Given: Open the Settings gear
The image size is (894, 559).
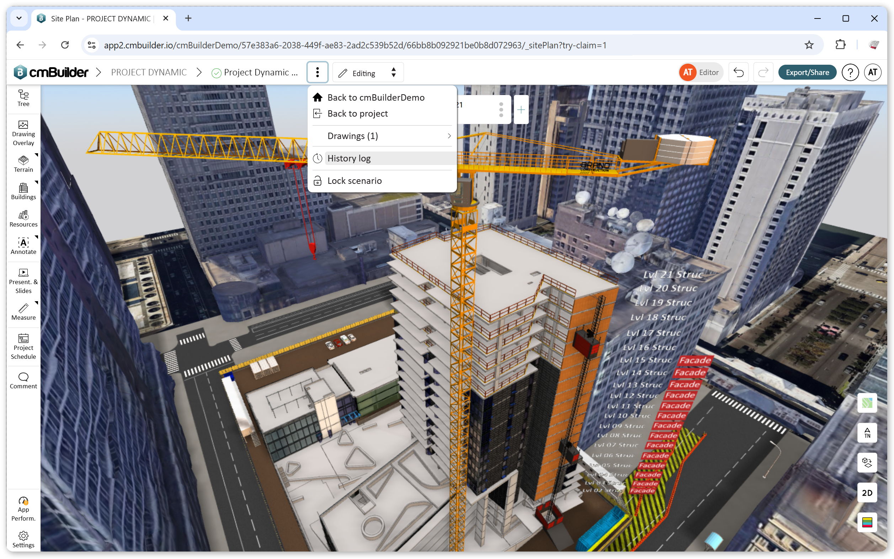Looking at the screenshot, I should pos(23,539).
